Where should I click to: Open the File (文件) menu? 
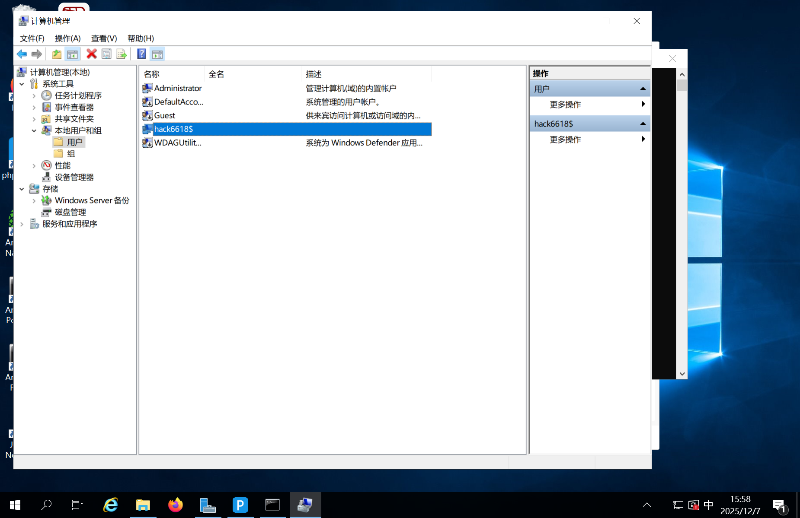[32, 38]
